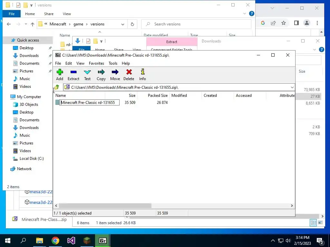The height and width of the screenshot is (247, 330).
Task: Open 7-Zip Edit menu
Action: (69, 63)
